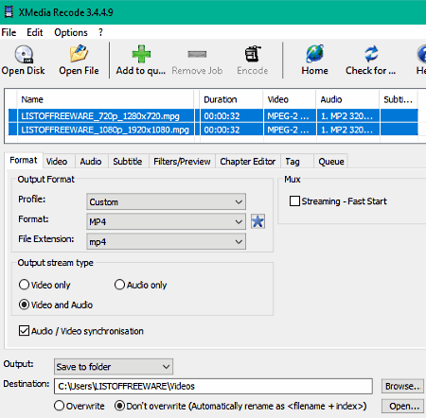
Task: Click the XMedia Recode title bar icon
Action: (9, 12)
